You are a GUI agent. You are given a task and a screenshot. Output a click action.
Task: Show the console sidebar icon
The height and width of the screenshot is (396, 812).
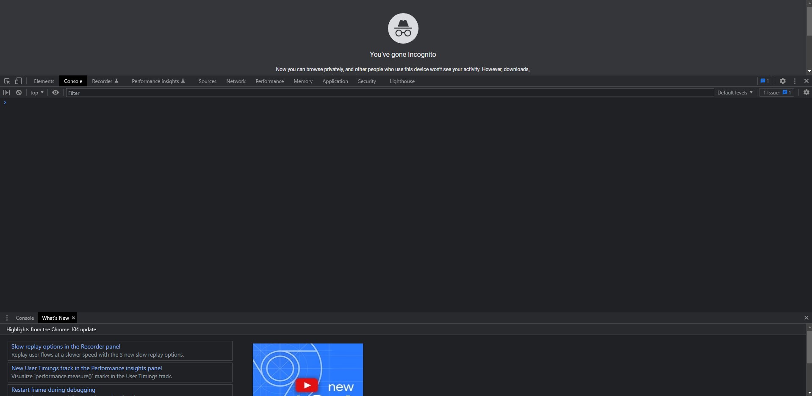(x=6, y=92)
